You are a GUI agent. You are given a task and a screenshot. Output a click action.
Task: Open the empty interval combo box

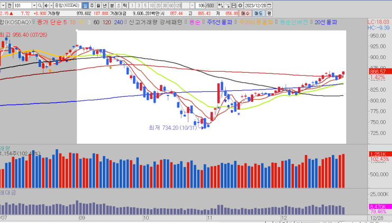pos(188,5)
